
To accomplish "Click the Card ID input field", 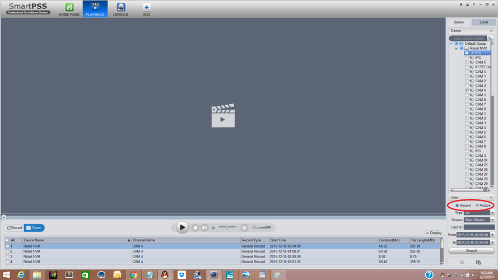I will pyautogui.click(x=479, y=227).
